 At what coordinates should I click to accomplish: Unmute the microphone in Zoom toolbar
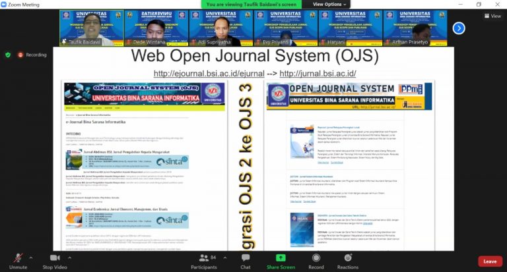click(18, 261)
